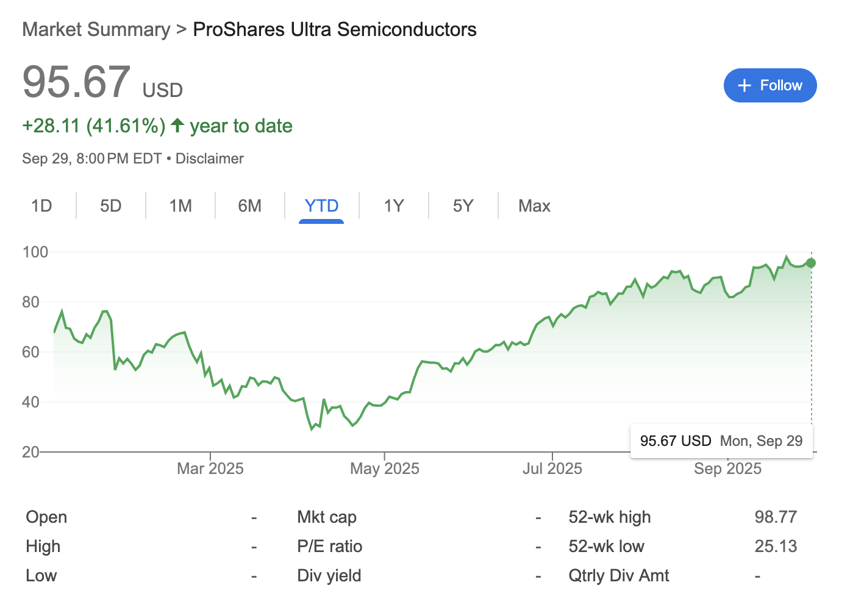The image size is (850, 610).
Task: Show the 6M chart range
Action: 250,206
